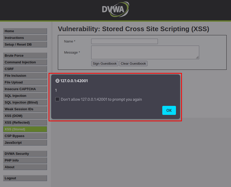Open the Brute Force section
The height and width of the screenshot is (187, 231).
click(25, 56)
